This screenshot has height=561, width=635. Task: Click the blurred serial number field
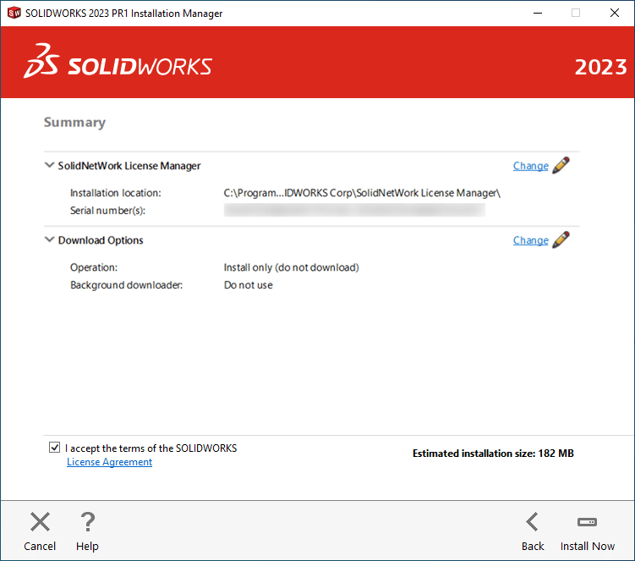coord(354,210)
